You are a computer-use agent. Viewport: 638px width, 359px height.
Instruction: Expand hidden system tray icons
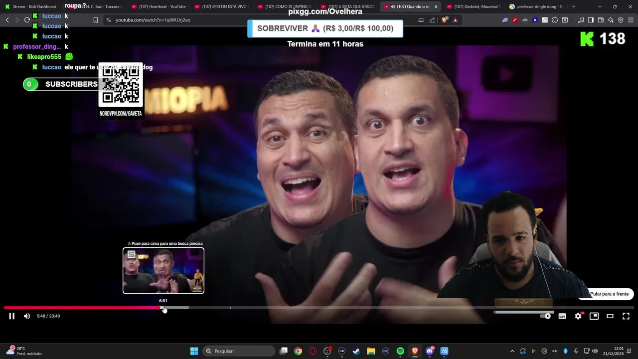[x=512, y=351]
